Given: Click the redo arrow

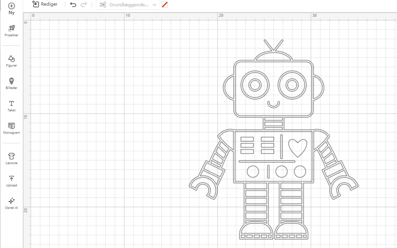Looking at the screenshot, I should pyautogui.click(x=84, y=5).
